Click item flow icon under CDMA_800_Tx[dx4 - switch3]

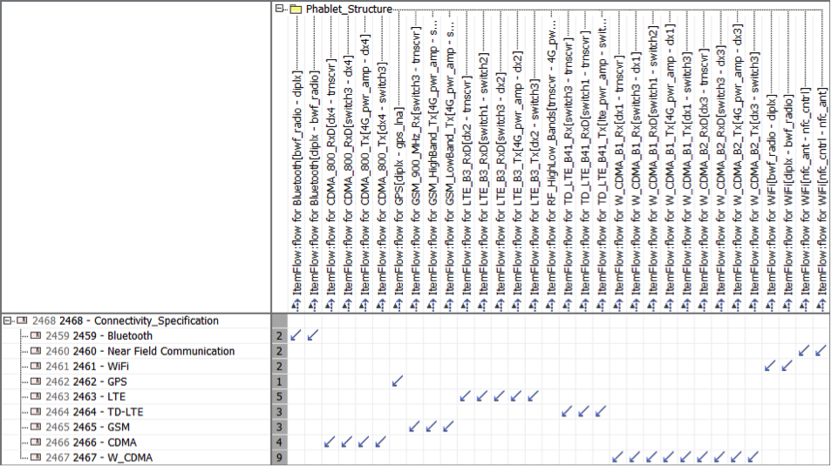(380, 305)
